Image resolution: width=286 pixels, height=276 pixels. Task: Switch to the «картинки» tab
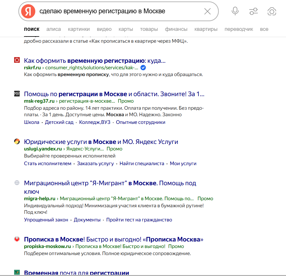79,29
